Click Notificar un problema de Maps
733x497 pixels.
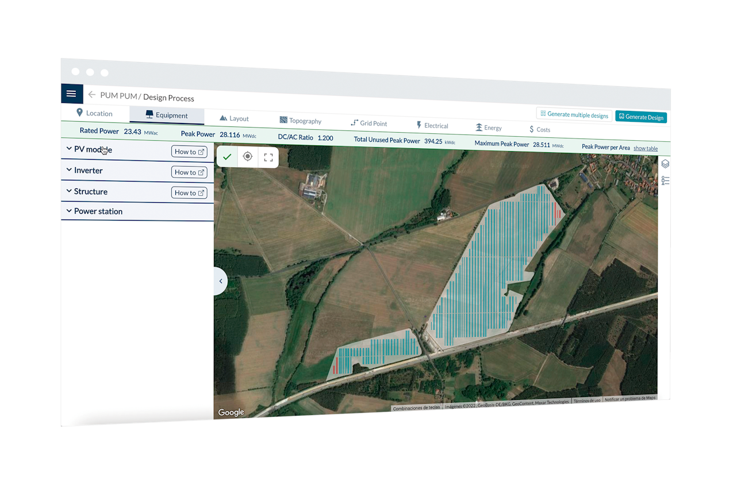[630, 398]
